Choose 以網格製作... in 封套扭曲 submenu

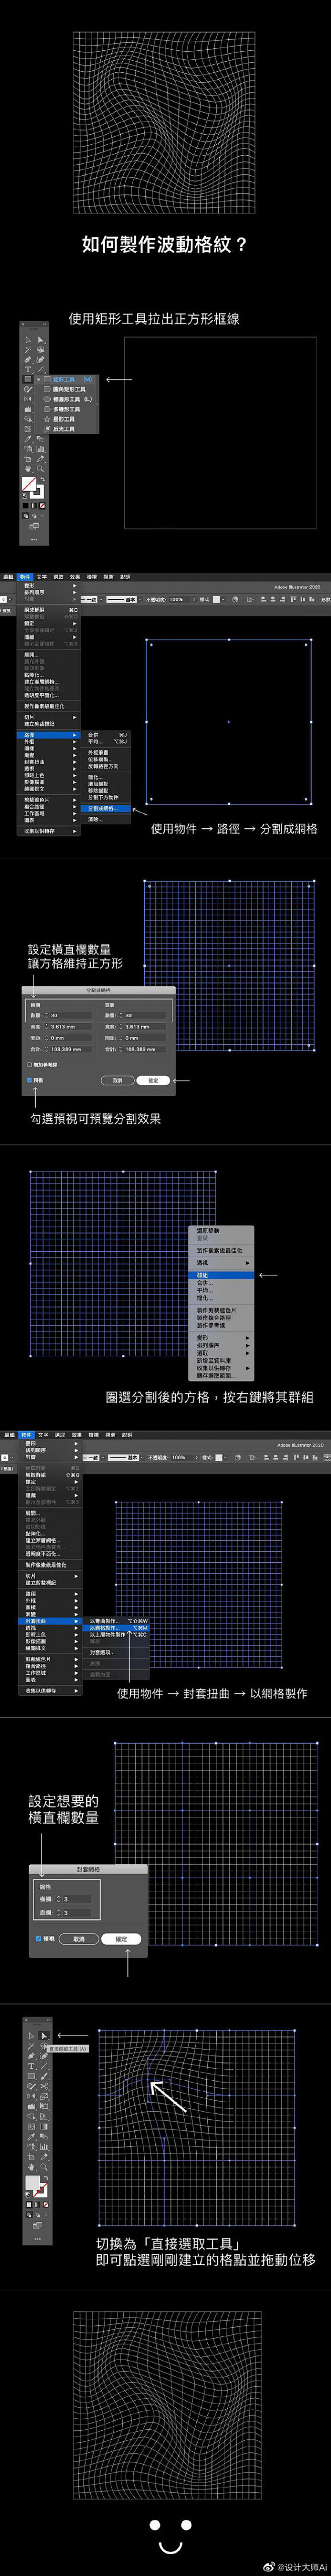117,1629
